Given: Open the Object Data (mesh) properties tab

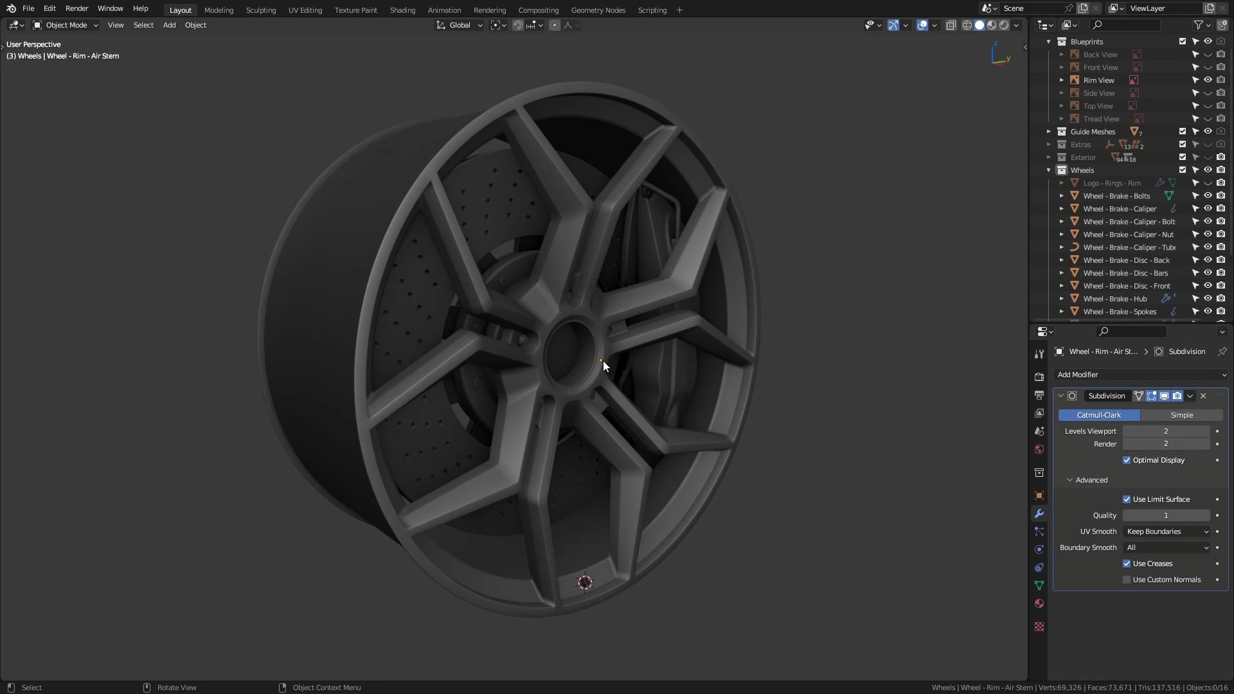Looking at the screenshot, I should pos(1039,585).
